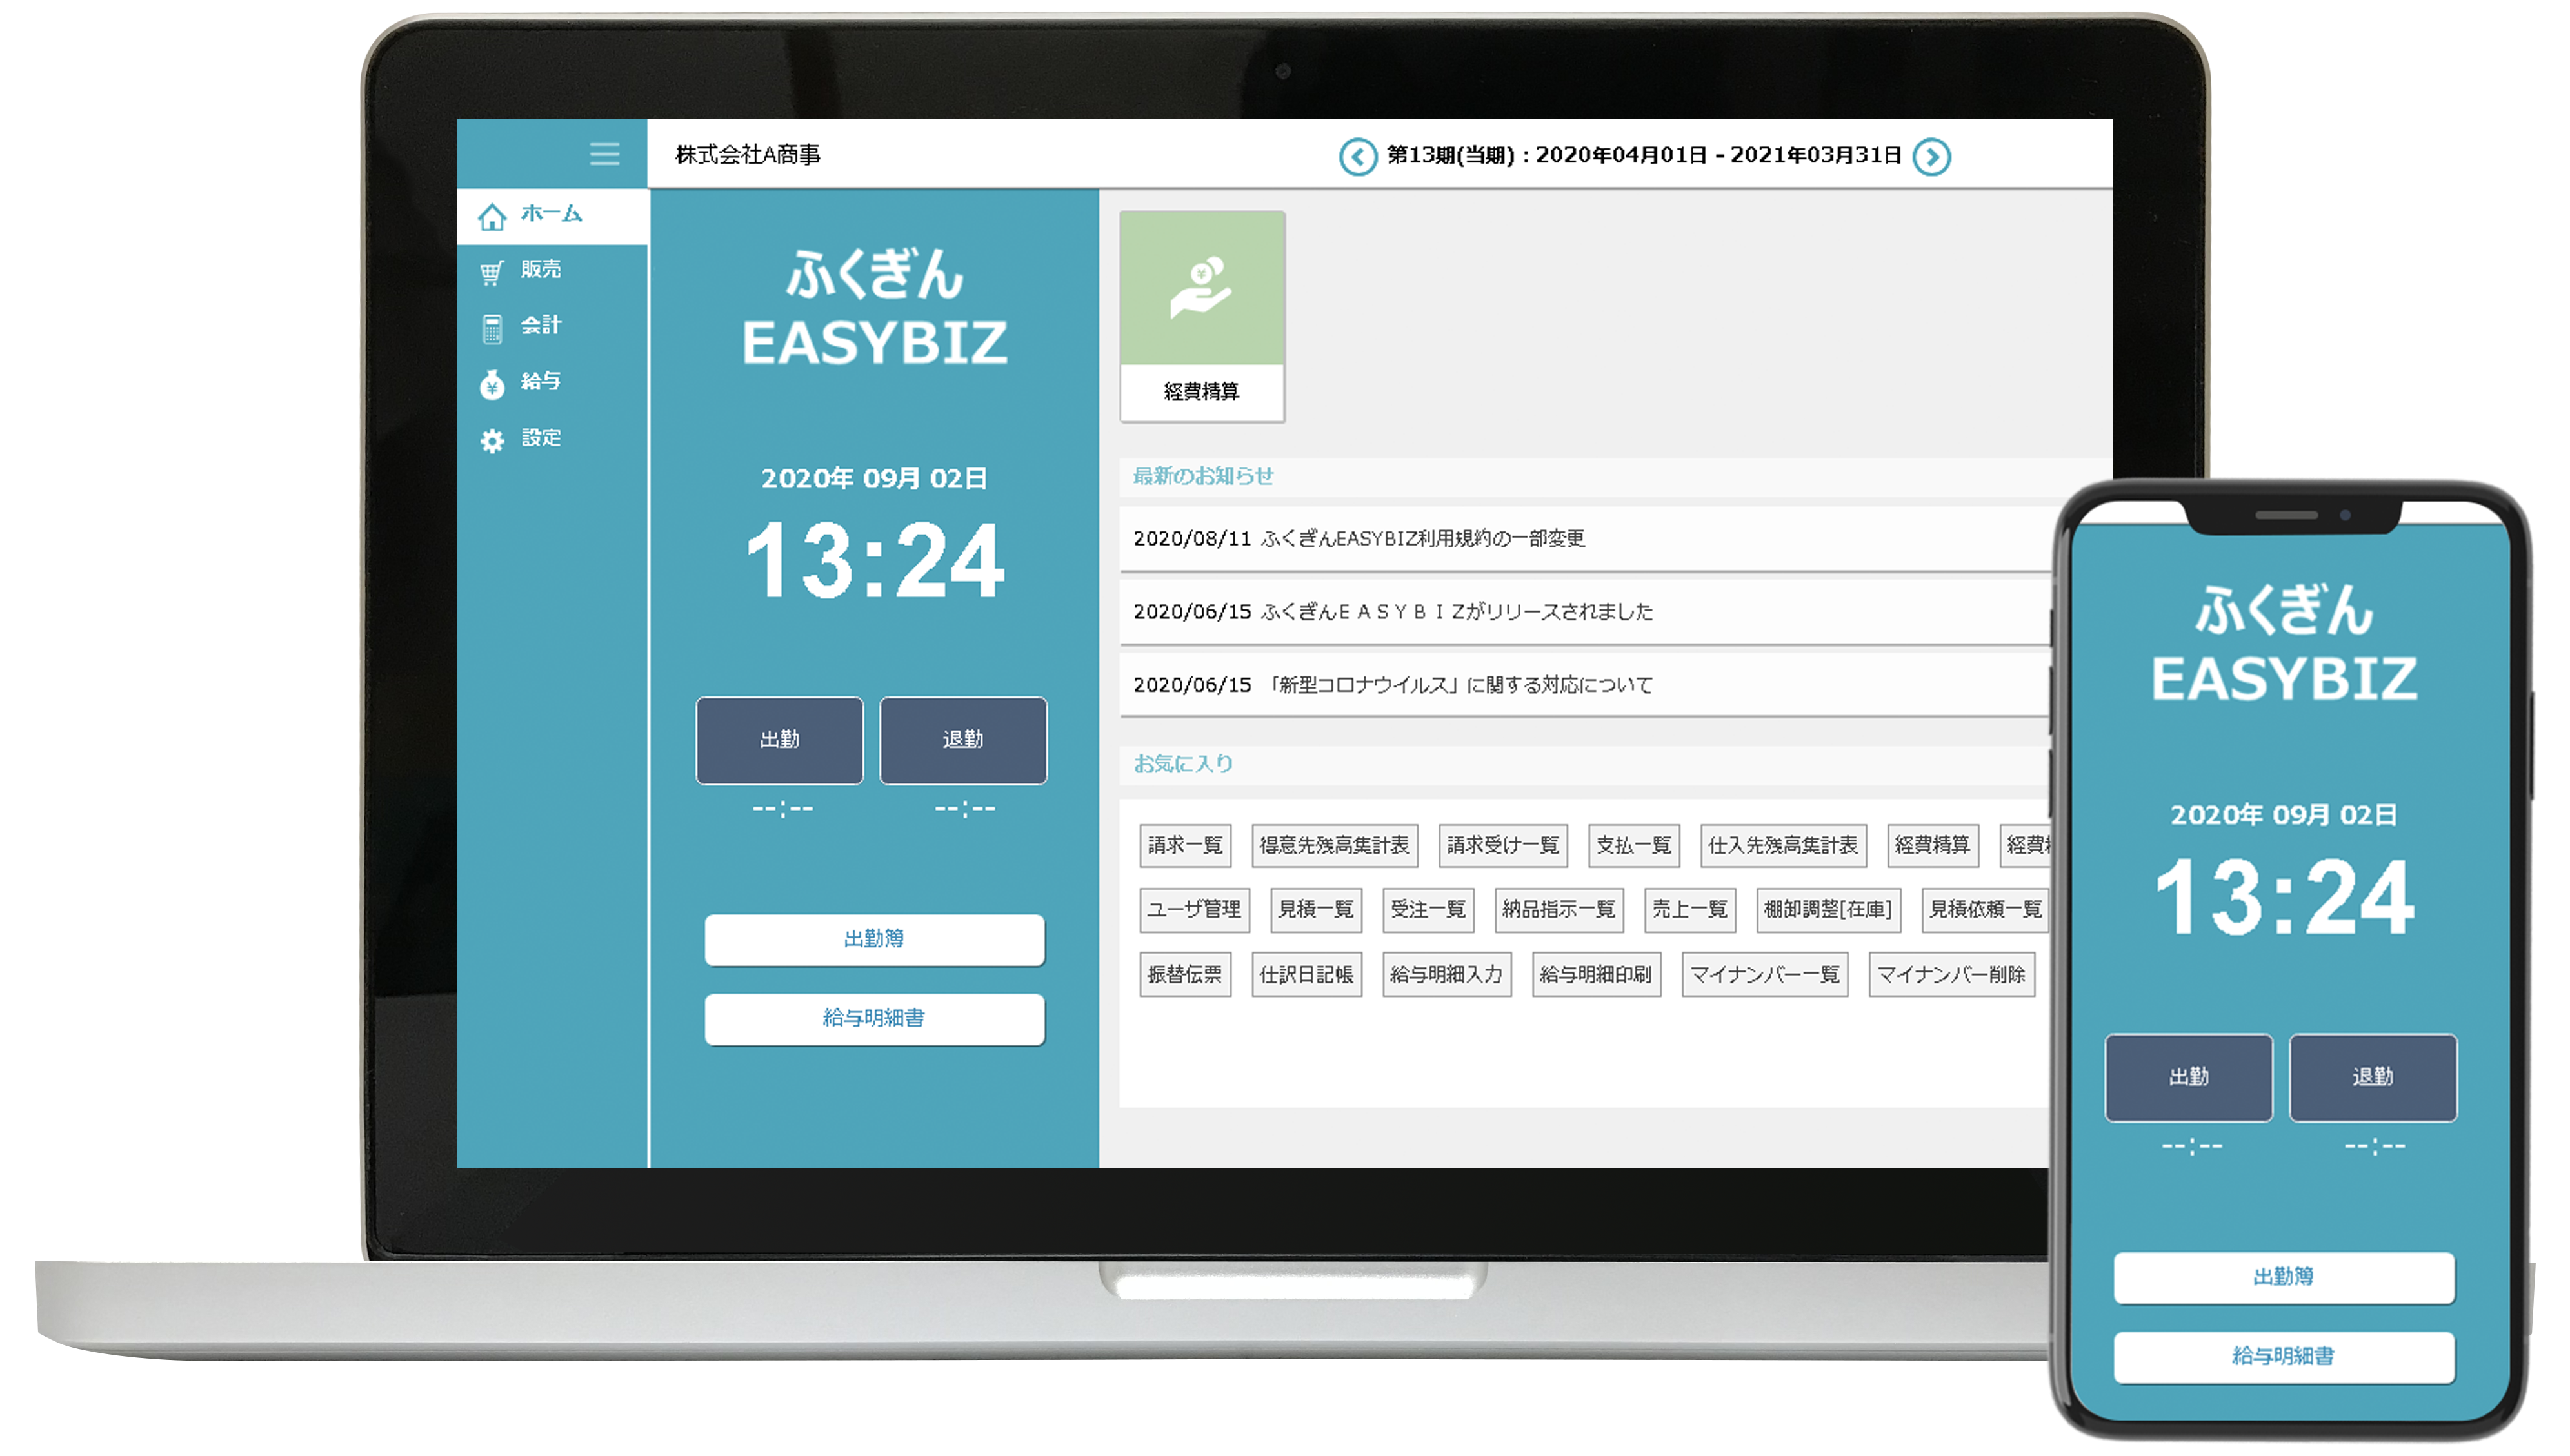Tap 給与明細書 on the phone screen
Image resolution: width=2570 pixels, height=1456 pixels.
click(x=2283, y=1356)
